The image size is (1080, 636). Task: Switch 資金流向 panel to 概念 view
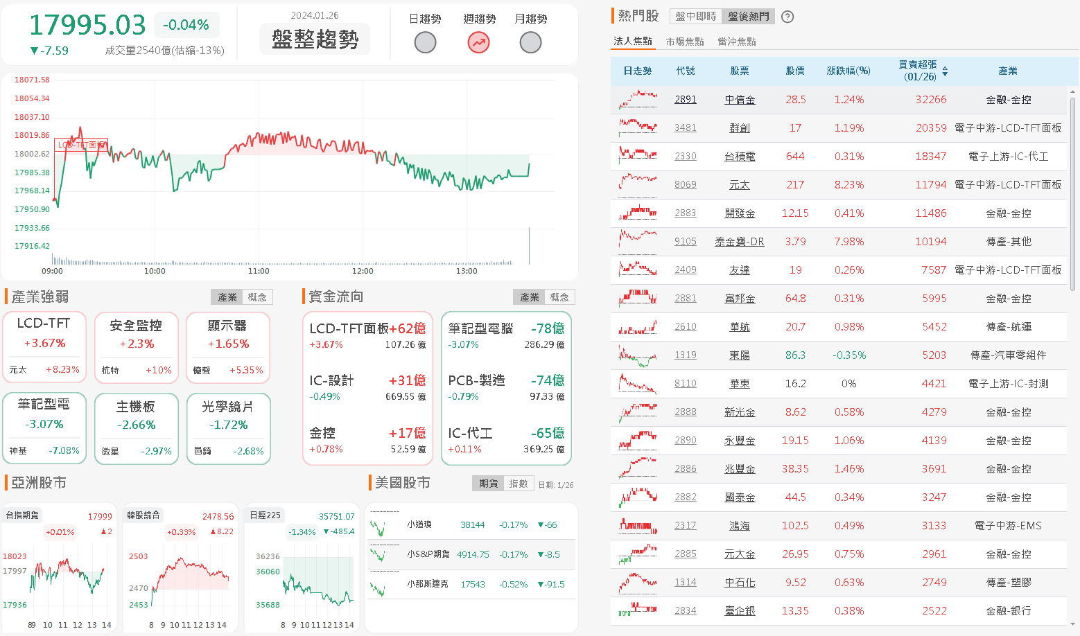point(560,297)
